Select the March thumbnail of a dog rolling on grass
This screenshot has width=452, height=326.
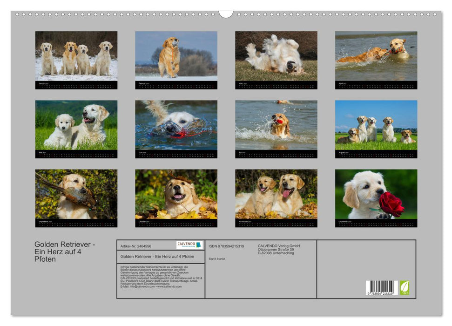(x=276, y=60)
